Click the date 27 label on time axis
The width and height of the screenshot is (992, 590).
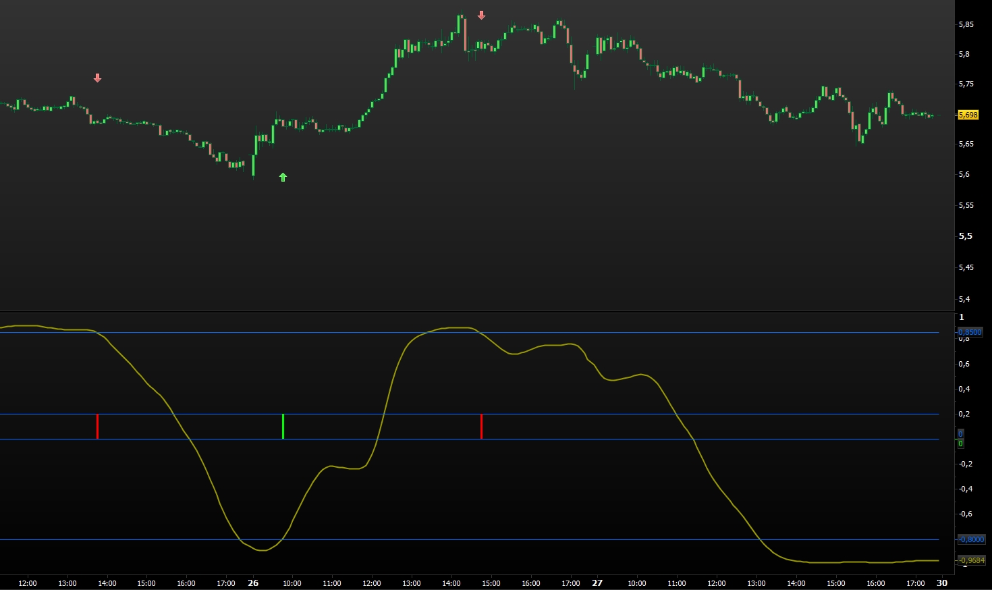pos(597,583)
